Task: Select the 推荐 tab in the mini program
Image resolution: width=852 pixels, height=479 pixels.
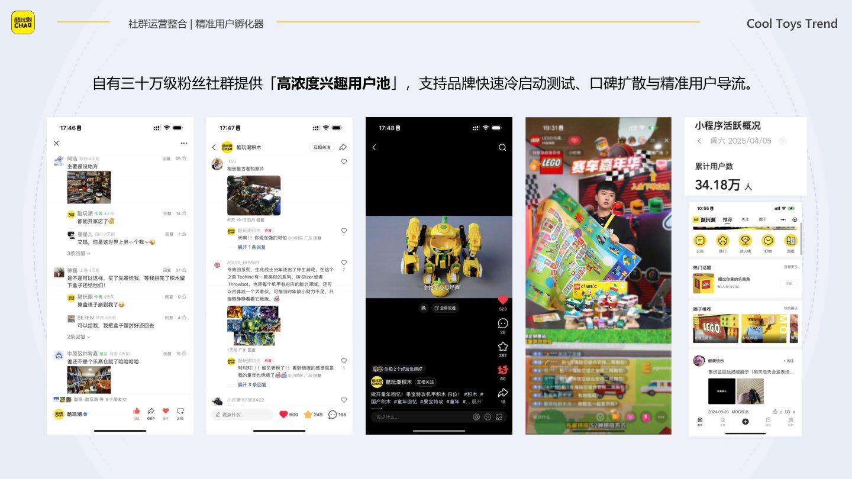Action: (x=728, y=219)
